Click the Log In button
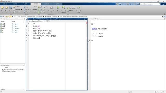The height and width of the screenshot is (93, 166). (x=163, y=4)
